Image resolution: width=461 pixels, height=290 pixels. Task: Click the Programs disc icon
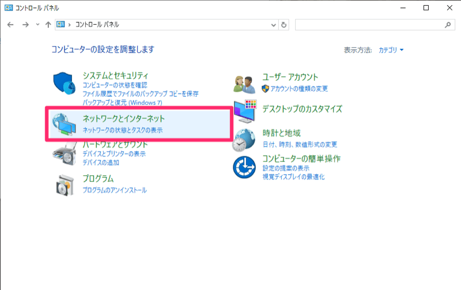click(65, 184)
